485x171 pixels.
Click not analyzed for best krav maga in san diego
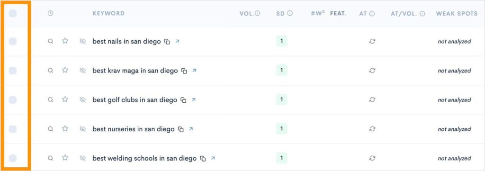(454, 71)
